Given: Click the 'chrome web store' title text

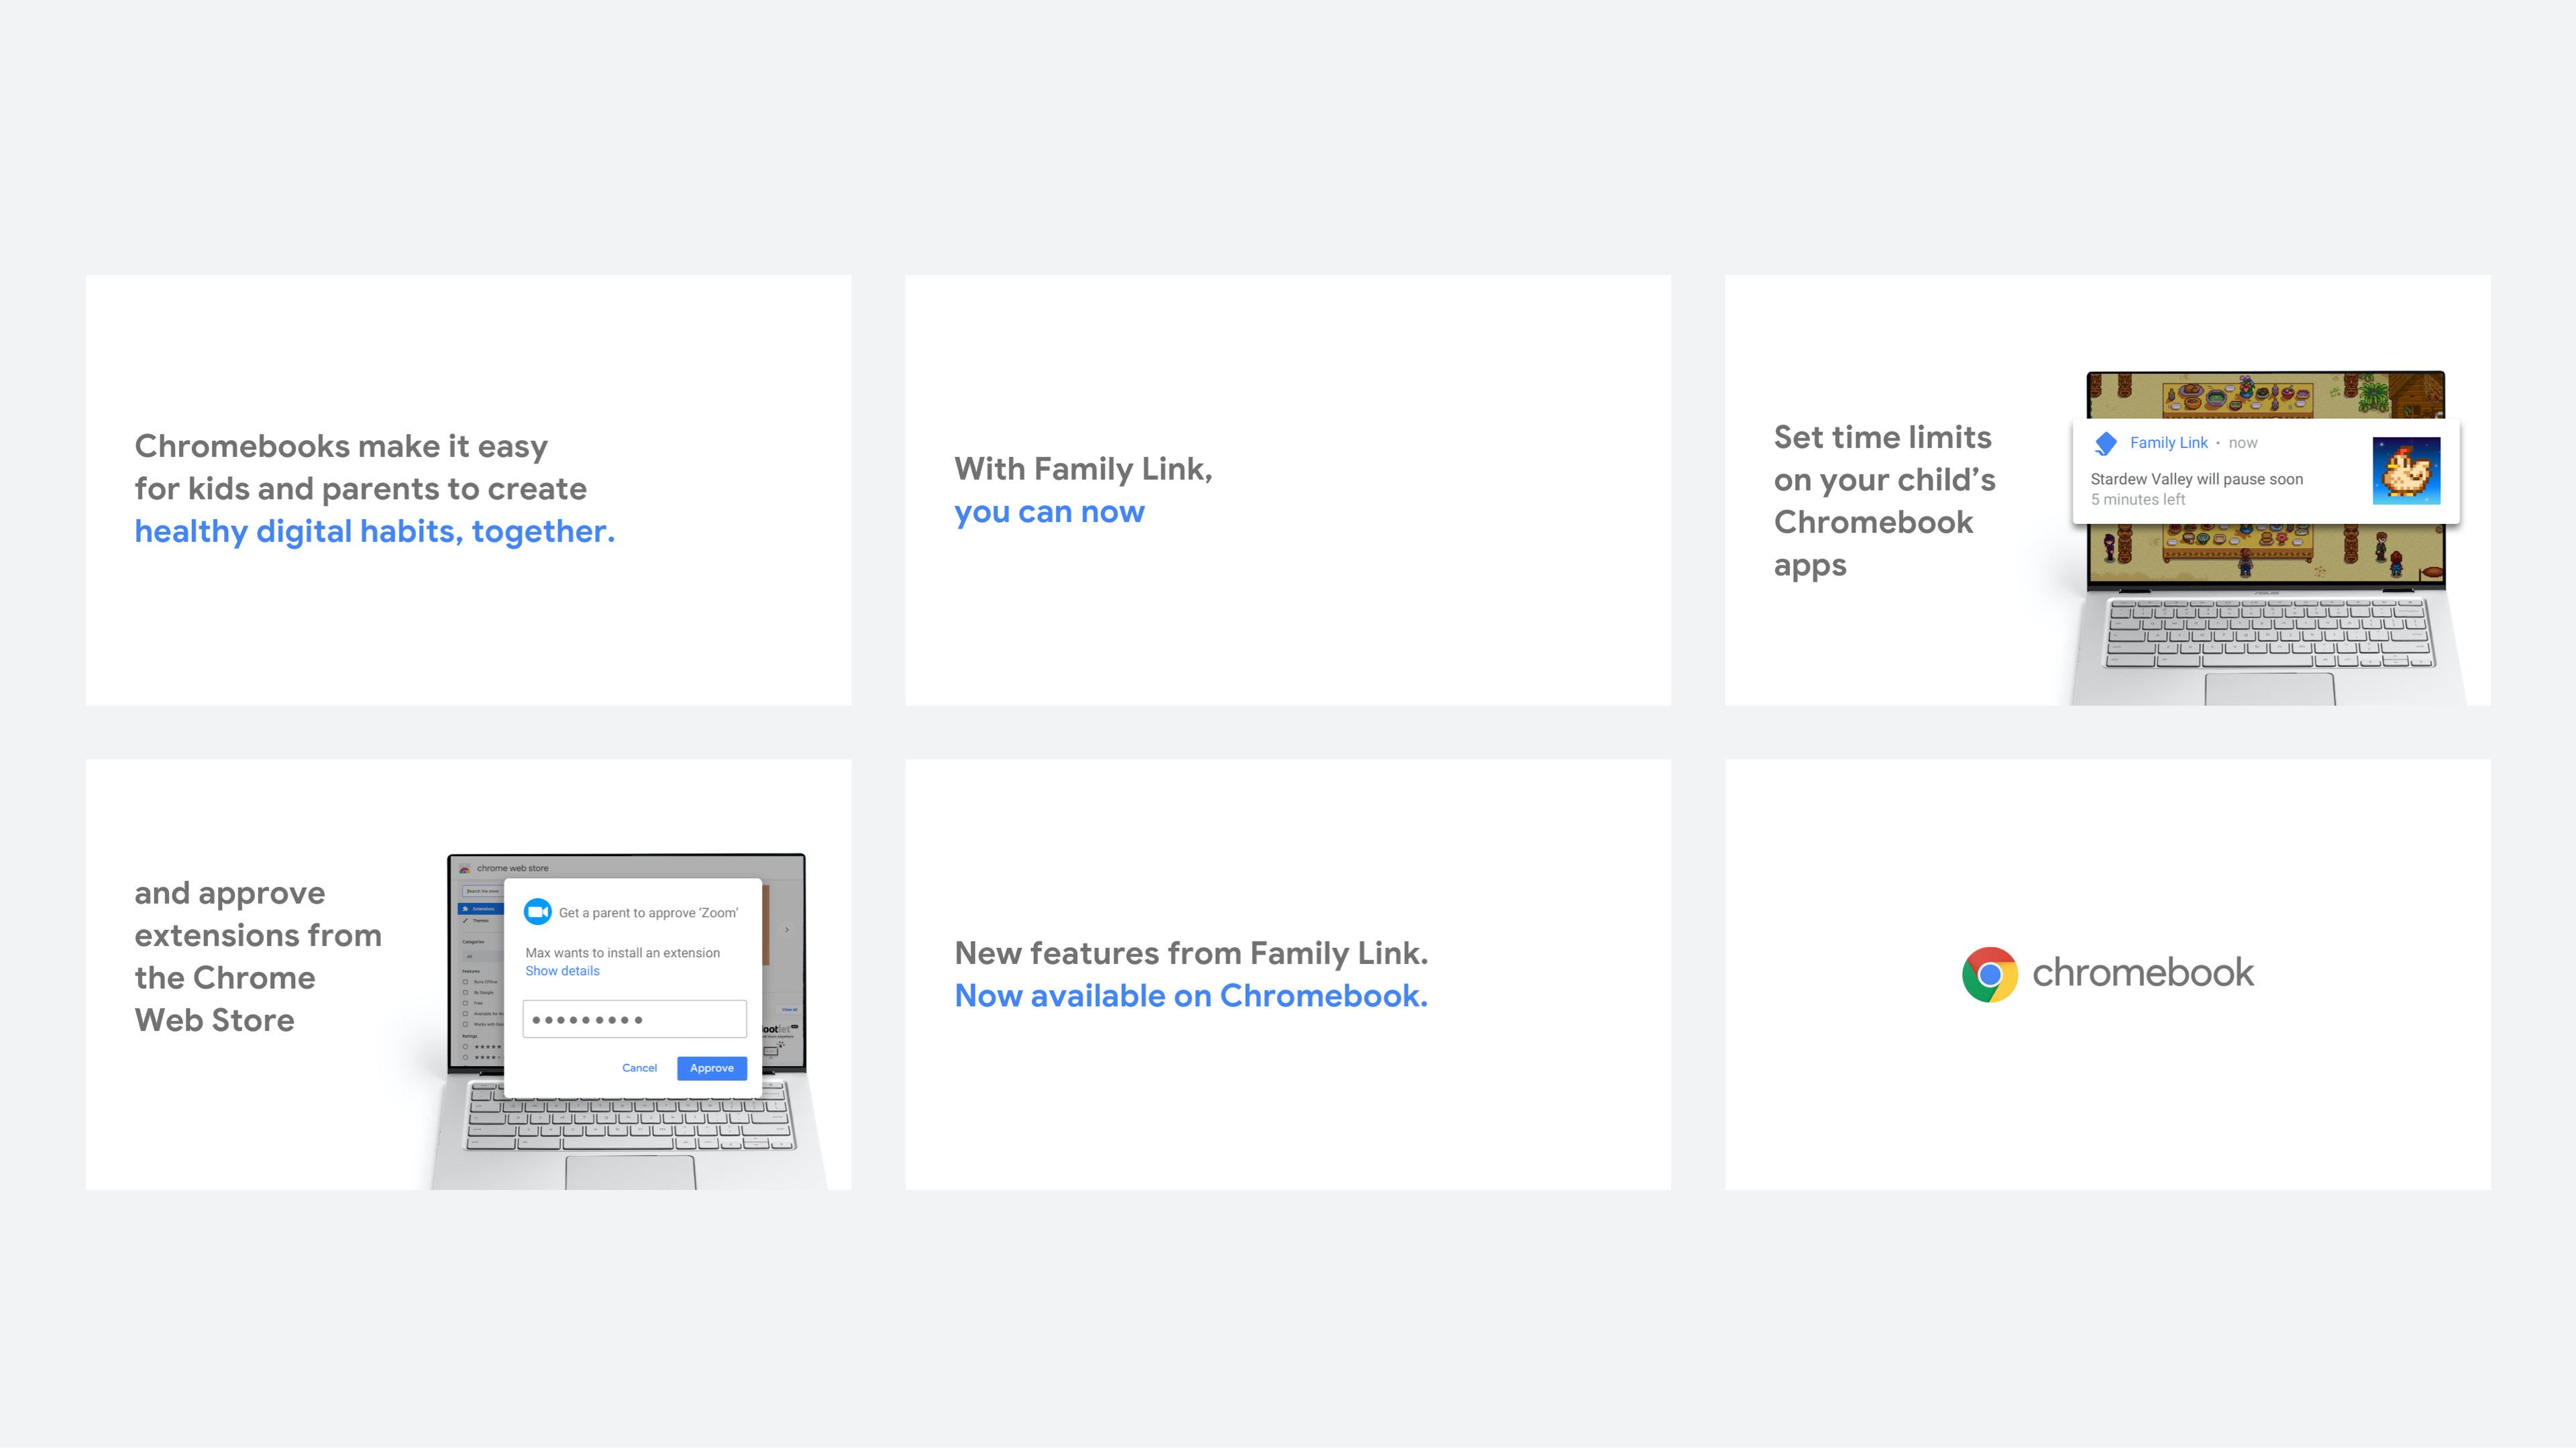Looking at the screenshot, I should click(x=512, y=868).
